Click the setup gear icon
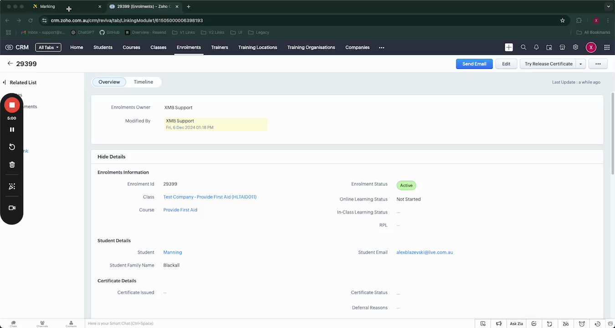This screenshot has height=328, width=615. point(575,47)
